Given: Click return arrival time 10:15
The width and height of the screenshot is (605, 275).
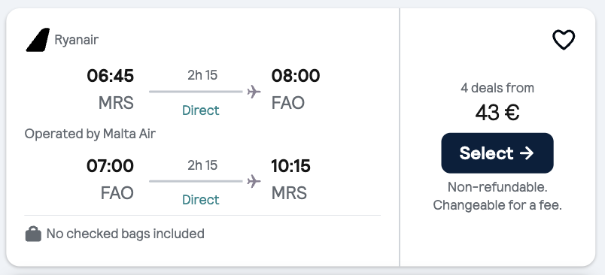Looking at the screenshot, I should click(291, 166).
